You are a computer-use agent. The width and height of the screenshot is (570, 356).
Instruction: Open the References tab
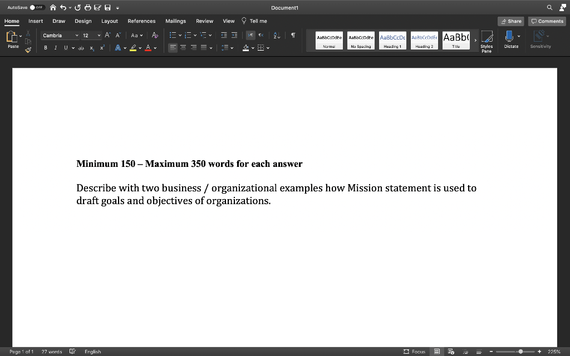[x=141, y=21]
